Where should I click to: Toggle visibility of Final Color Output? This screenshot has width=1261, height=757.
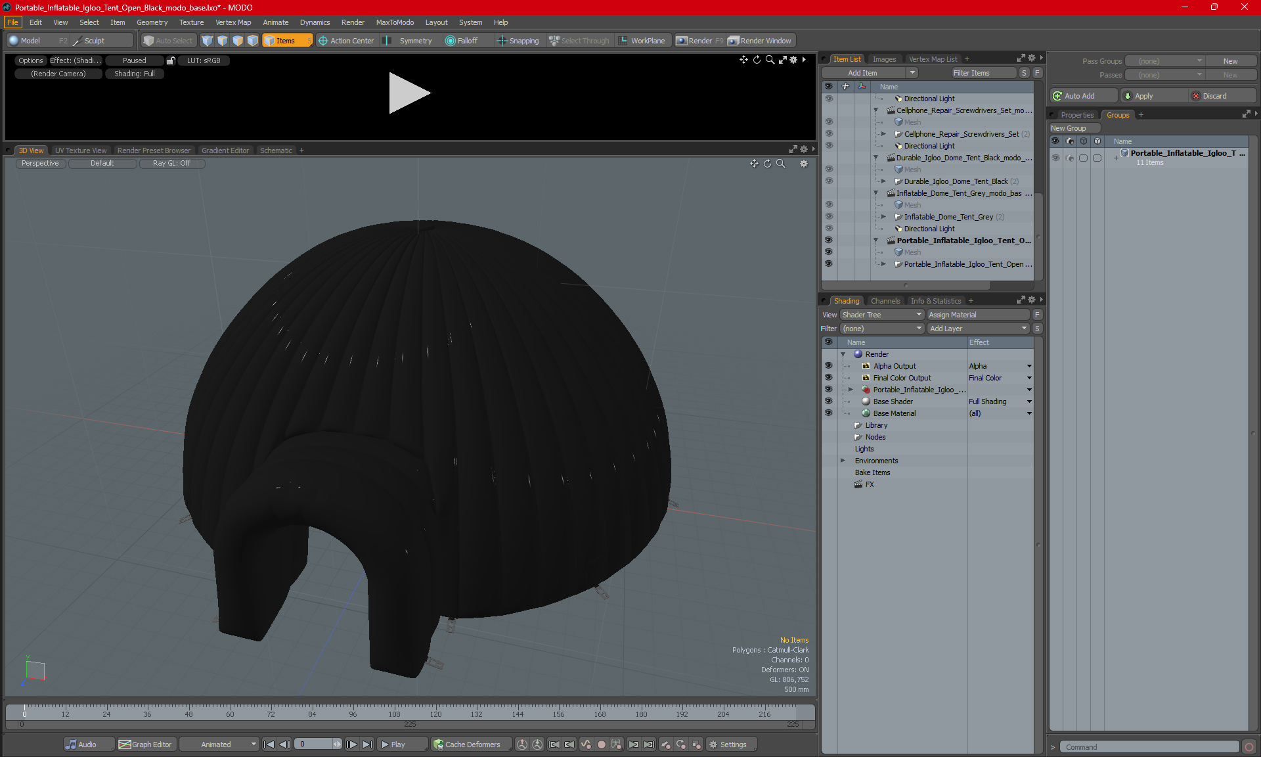(828, 378)
